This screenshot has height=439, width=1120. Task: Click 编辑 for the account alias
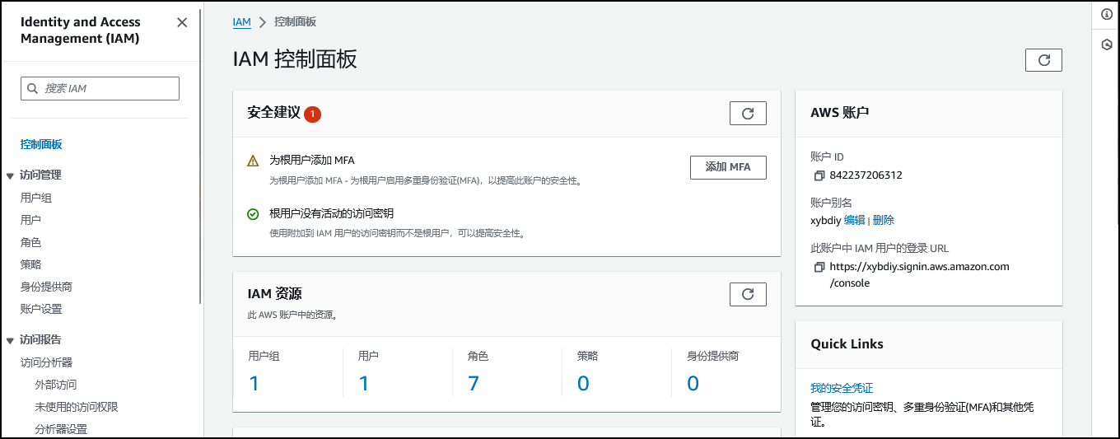854,220
